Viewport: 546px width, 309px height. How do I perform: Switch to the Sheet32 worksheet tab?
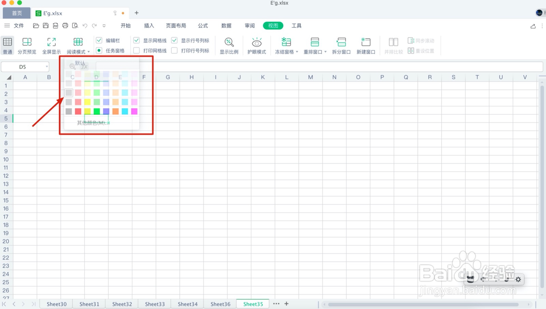pos(121,304)
